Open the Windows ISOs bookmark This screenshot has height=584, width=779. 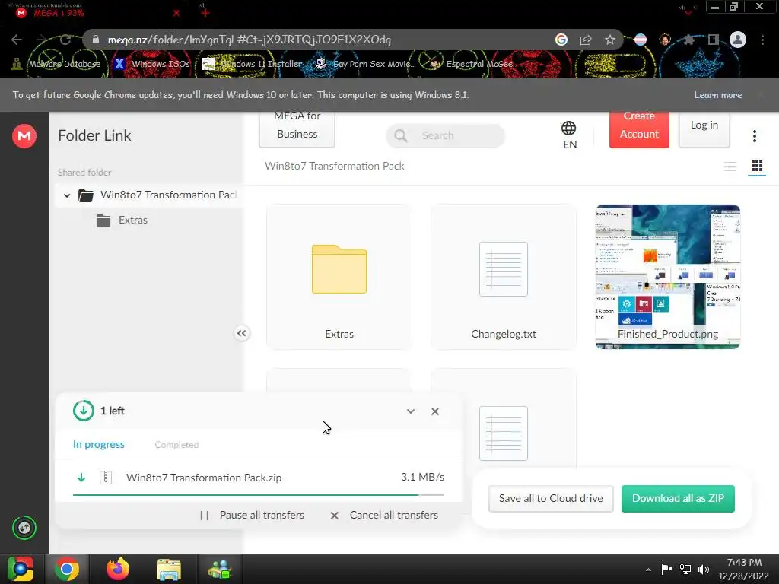[152, 64]
